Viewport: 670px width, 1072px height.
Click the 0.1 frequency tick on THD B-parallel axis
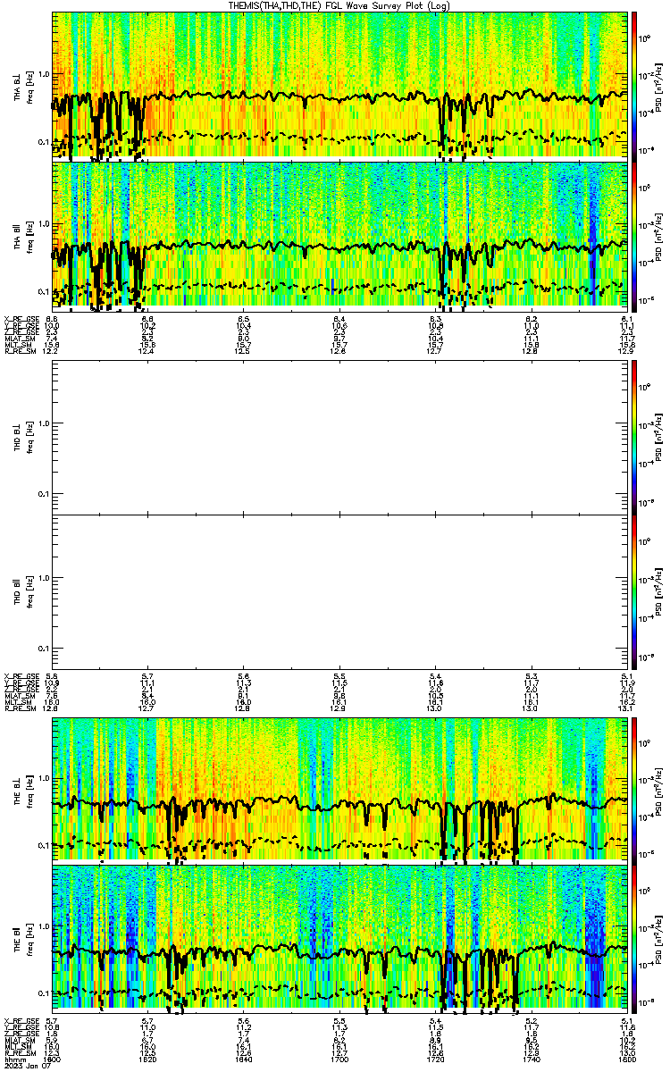(x=43, y=649)
